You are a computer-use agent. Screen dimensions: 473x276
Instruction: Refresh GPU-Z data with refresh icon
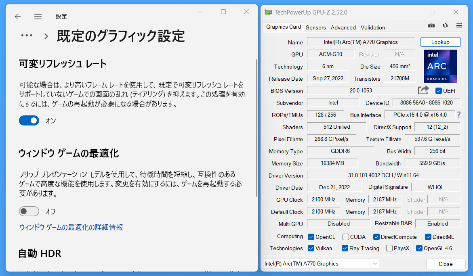[x=445, y=25]
